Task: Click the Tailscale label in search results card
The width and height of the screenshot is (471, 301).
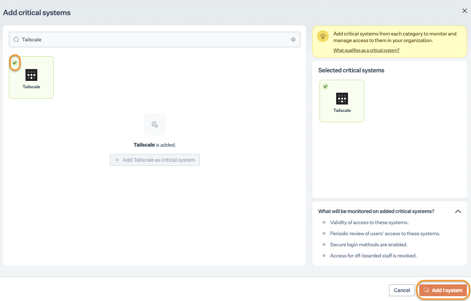Action: point(31,87)
